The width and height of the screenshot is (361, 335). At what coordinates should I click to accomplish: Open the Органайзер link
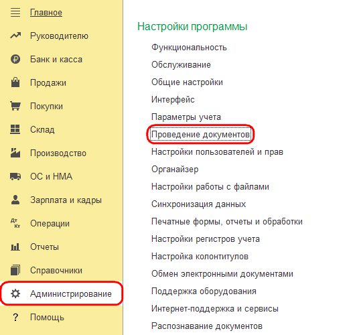(175, 170)
